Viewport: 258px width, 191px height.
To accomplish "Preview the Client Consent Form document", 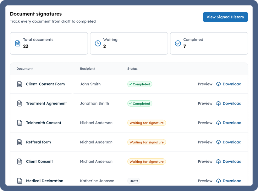I will coord(205,84).
